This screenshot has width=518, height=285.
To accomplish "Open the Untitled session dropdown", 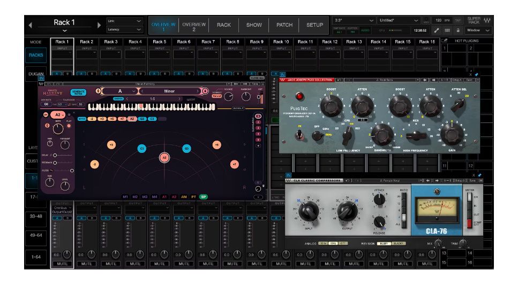I will pyautogui.click(x=399, y=20).
